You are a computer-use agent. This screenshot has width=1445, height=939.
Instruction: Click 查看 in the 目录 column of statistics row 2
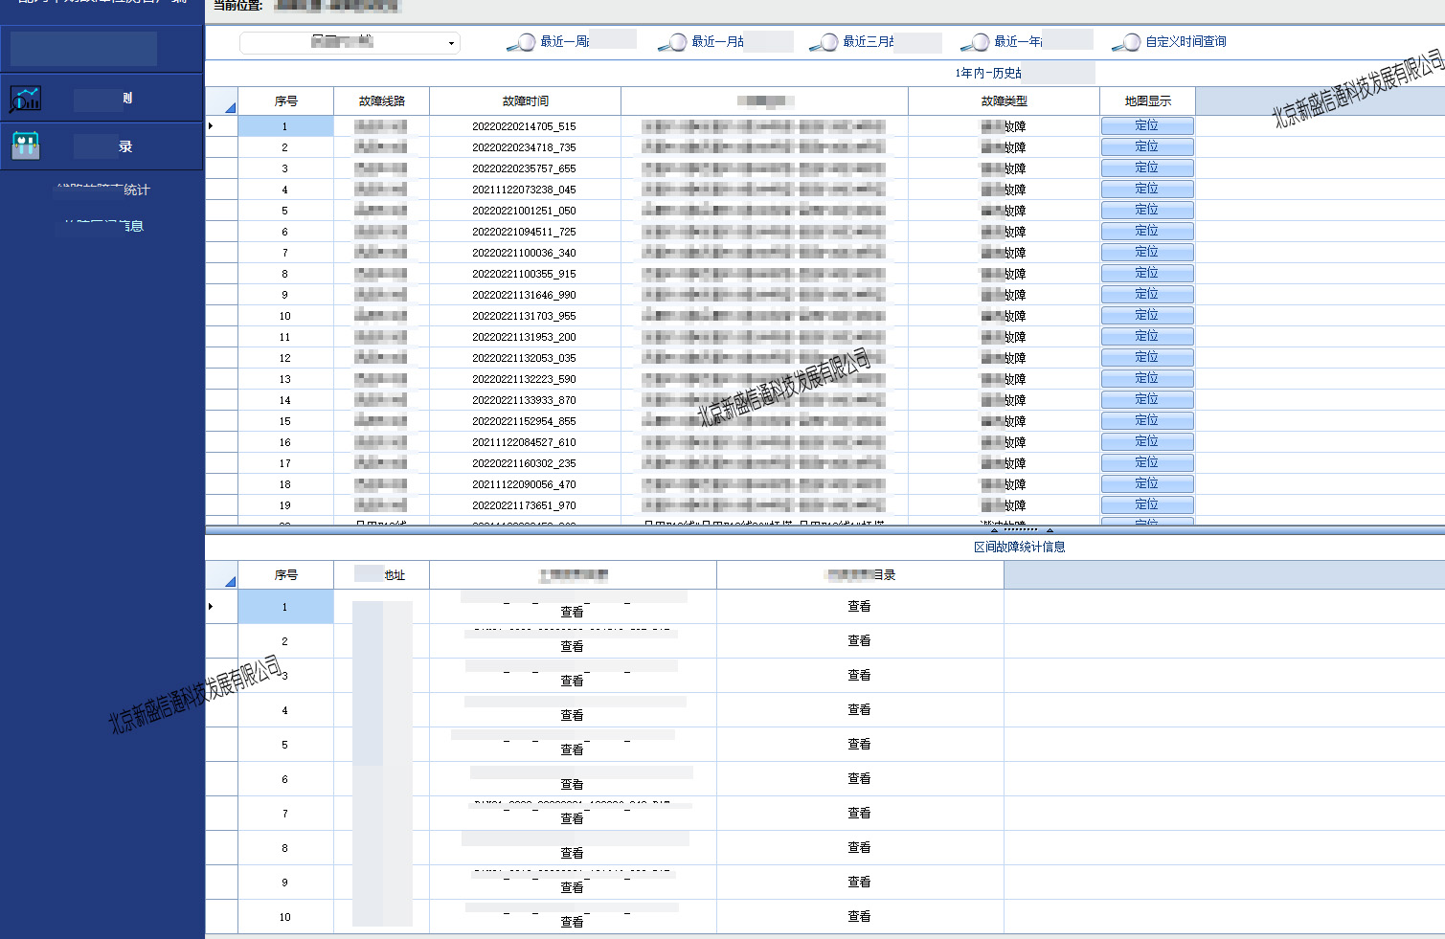(859, 640)
